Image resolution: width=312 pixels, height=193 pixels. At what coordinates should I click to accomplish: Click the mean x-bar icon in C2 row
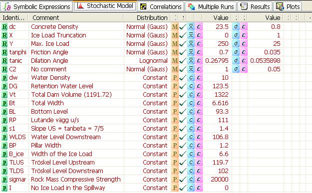pyautogui.click(x=191, y=69)
